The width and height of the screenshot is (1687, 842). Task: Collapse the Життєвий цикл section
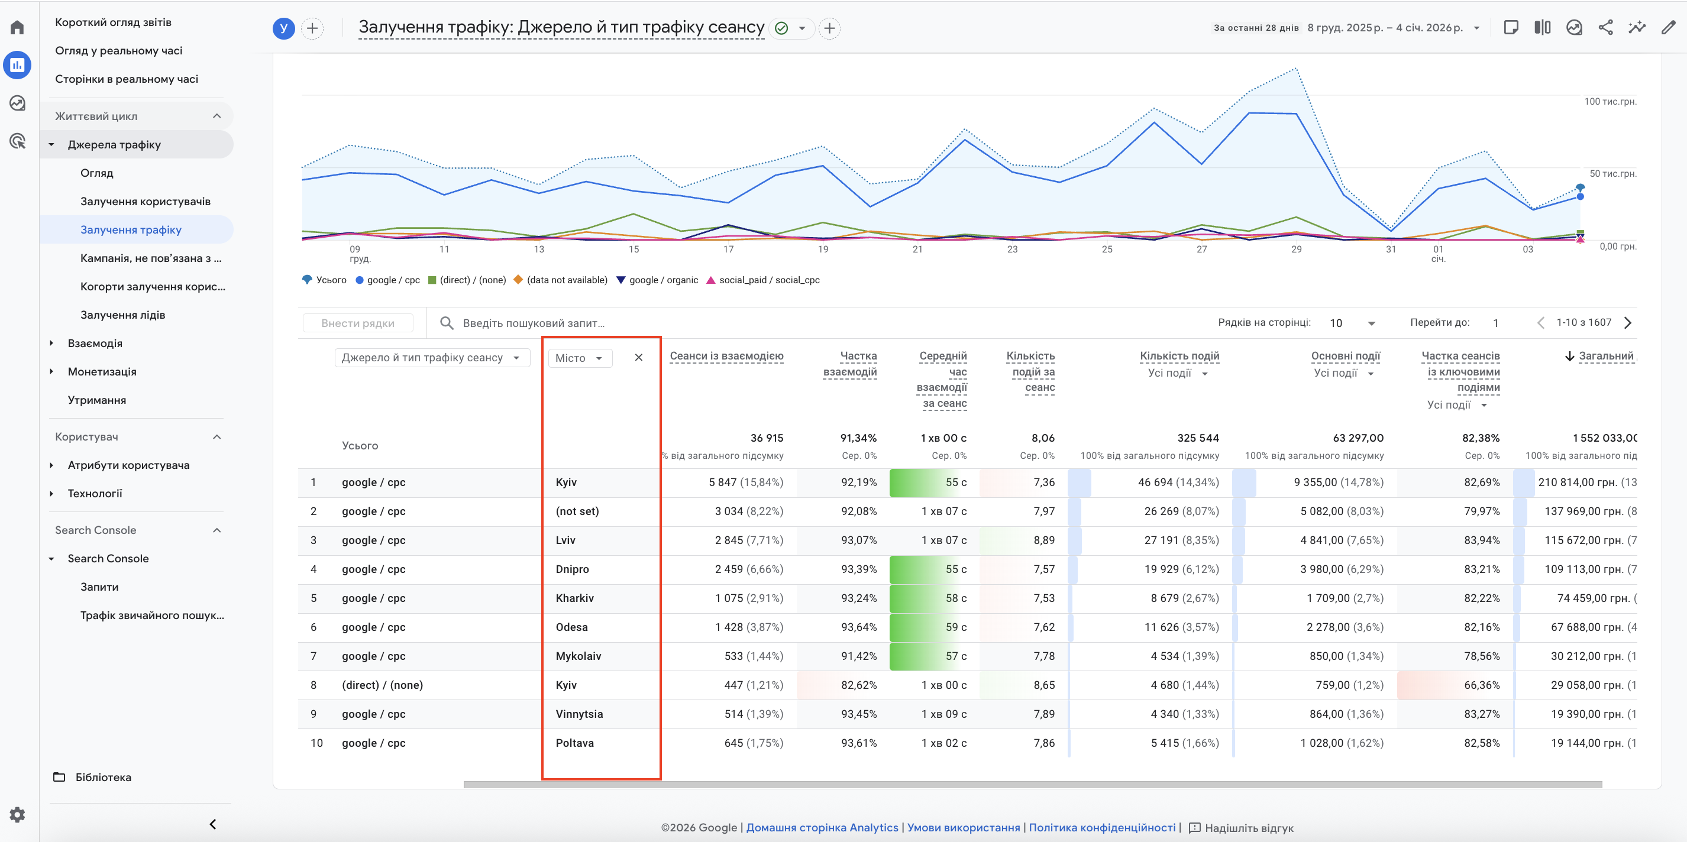(x=216, y=116)
